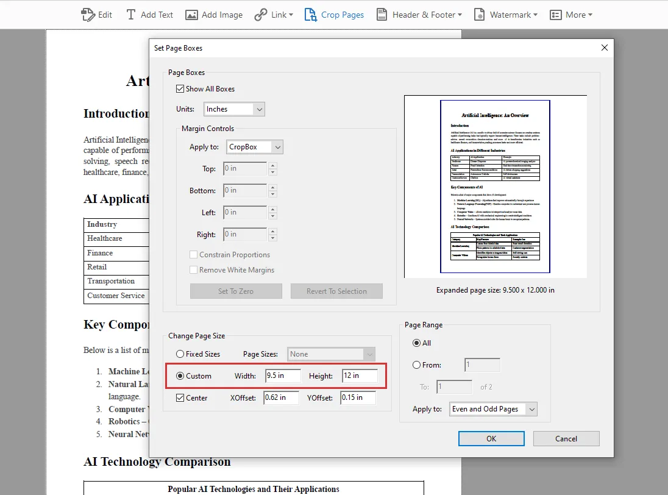Select the Fixed Sizes radio button
The height and width of the screenshot is (495, 668).
point(180,354)
